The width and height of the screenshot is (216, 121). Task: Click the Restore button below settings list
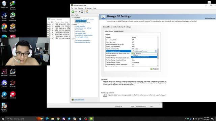pyautogui.click(x=155, y=69)
